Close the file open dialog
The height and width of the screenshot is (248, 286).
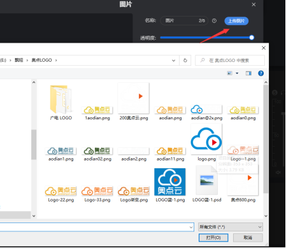[x=264, y=48]
